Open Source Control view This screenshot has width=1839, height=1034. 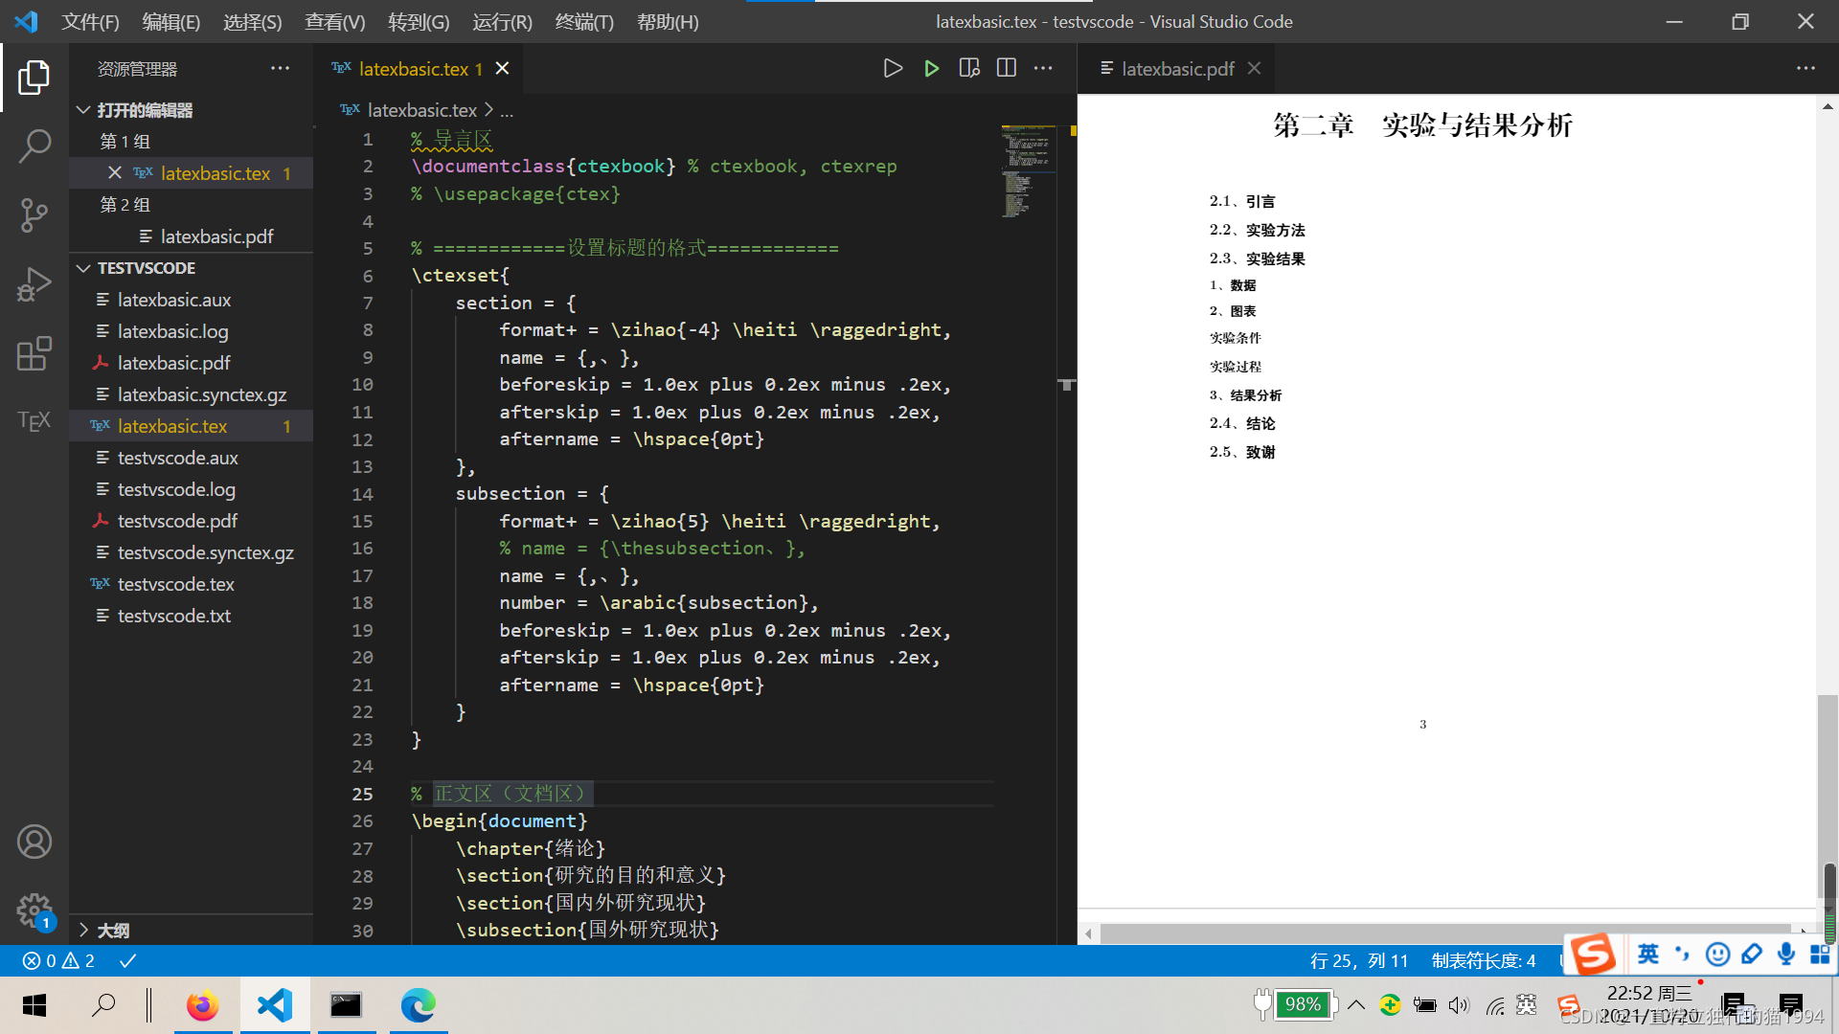pos(34,215)
